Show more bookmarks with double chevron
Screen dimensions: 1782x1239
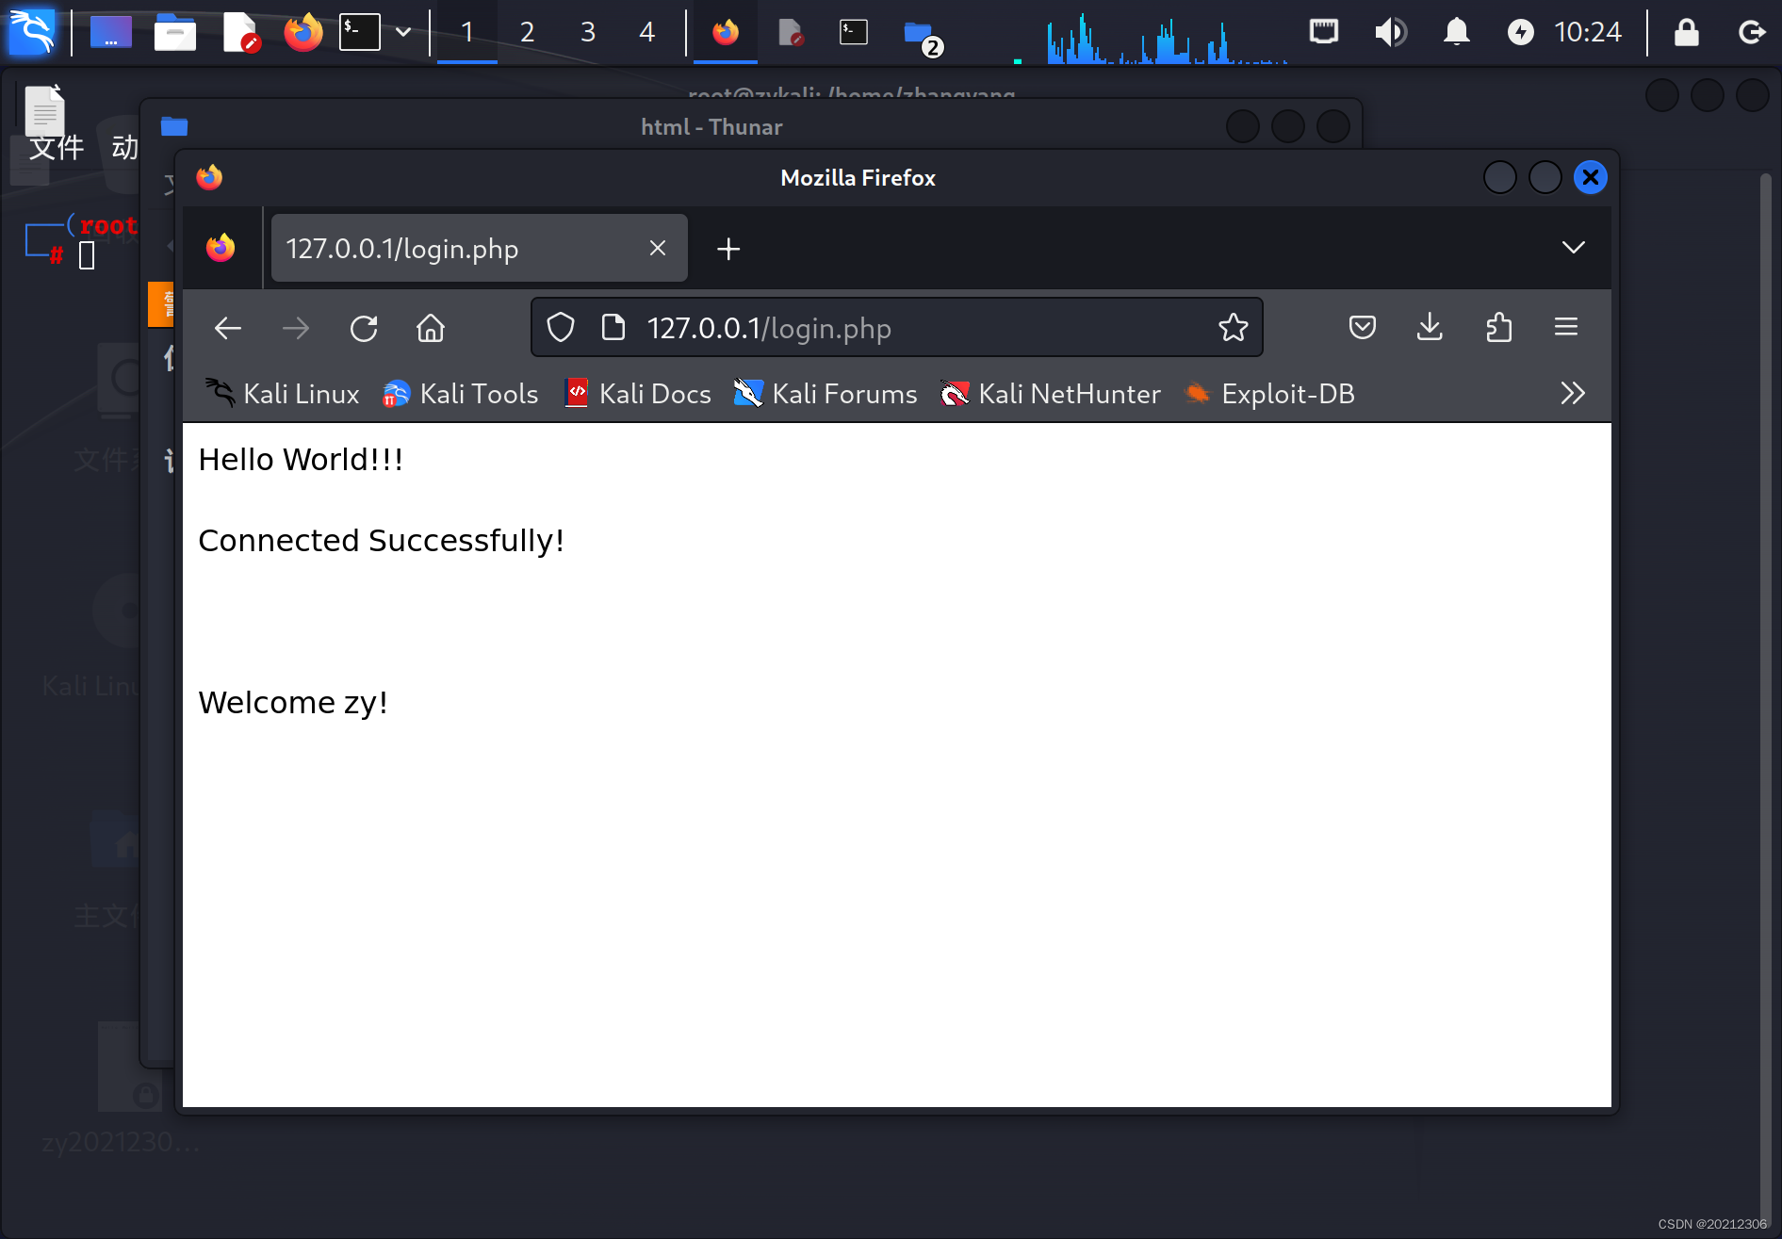(x=1573, y=393)
